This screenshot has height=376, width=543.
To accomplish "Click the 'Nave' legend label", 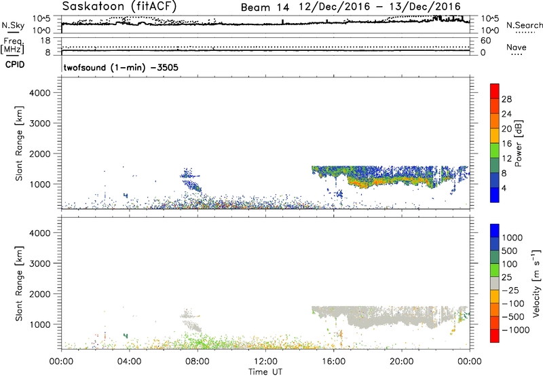I will (x=516, y=48).
